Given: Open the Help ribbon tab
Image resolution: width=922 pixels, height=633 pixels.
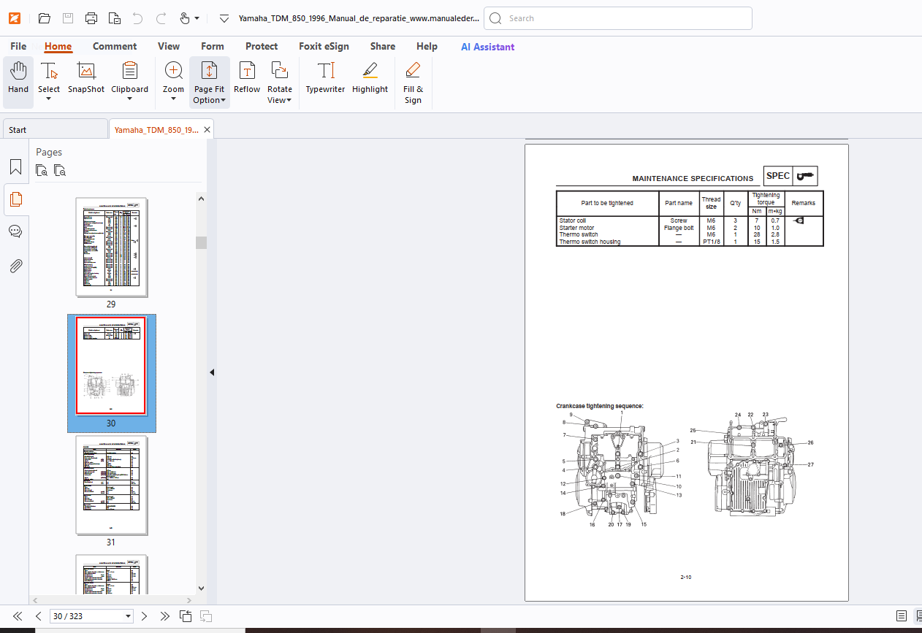Looking at the screenshot, I should pos(427,46).
